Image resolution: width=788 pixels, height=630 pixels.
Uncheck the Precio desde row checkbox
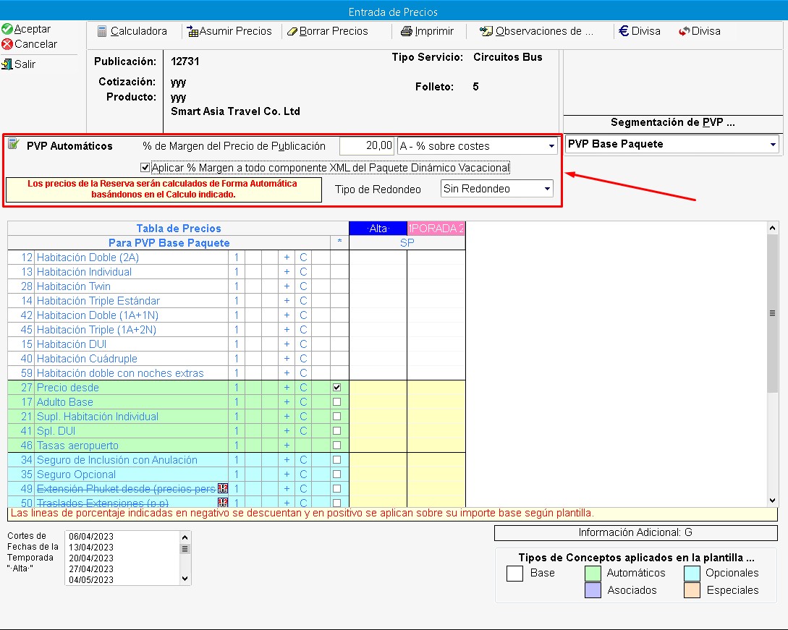click(336, 388)
